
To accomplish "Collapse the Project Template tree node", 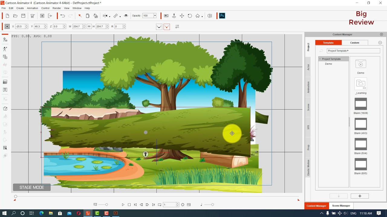I will tap(320, 59).
